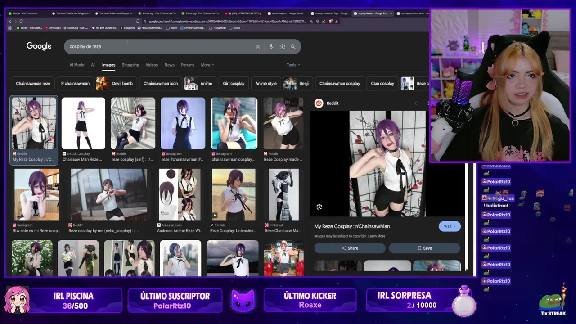Click the Brave rewards triangle icon

pos(337,21)
